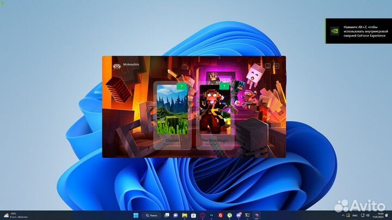This screenshot has width=392, height=220.
Task: Open Microsoft Store from the taskbar
Action: pos(193,215)
